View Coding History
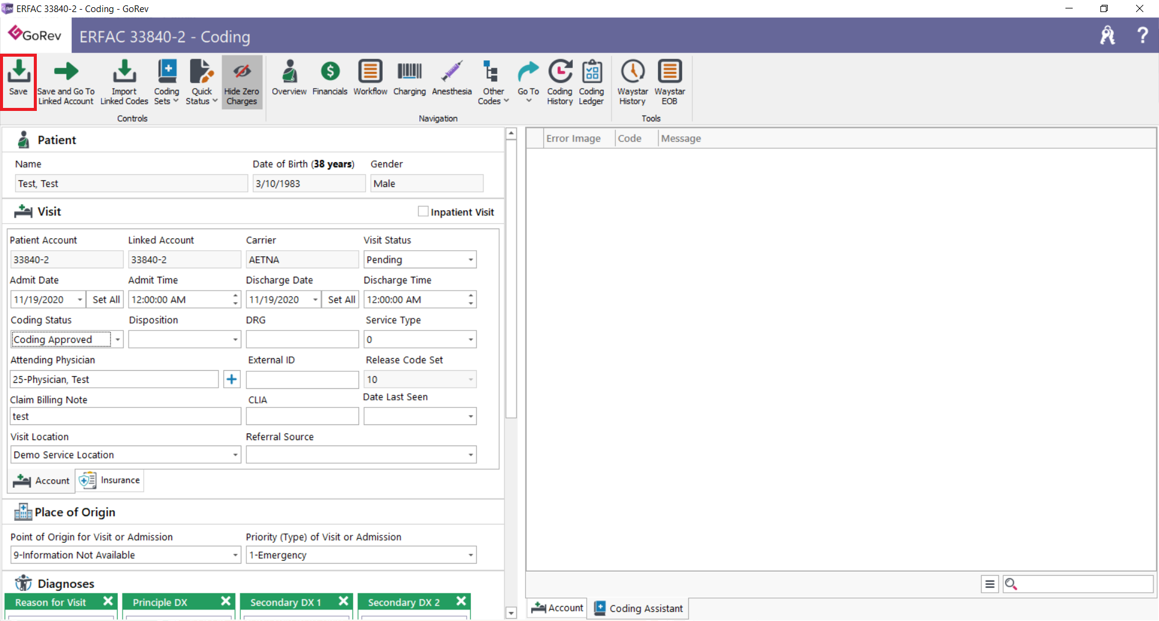1159x621 pixels. [x=560, y=82]
